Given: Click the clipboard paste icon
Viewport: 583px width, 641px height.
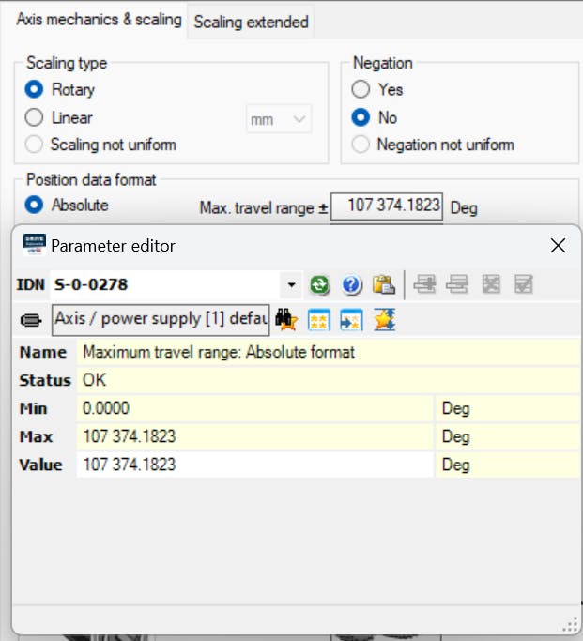Looking at the screenshot, I should tap(382, 284).
